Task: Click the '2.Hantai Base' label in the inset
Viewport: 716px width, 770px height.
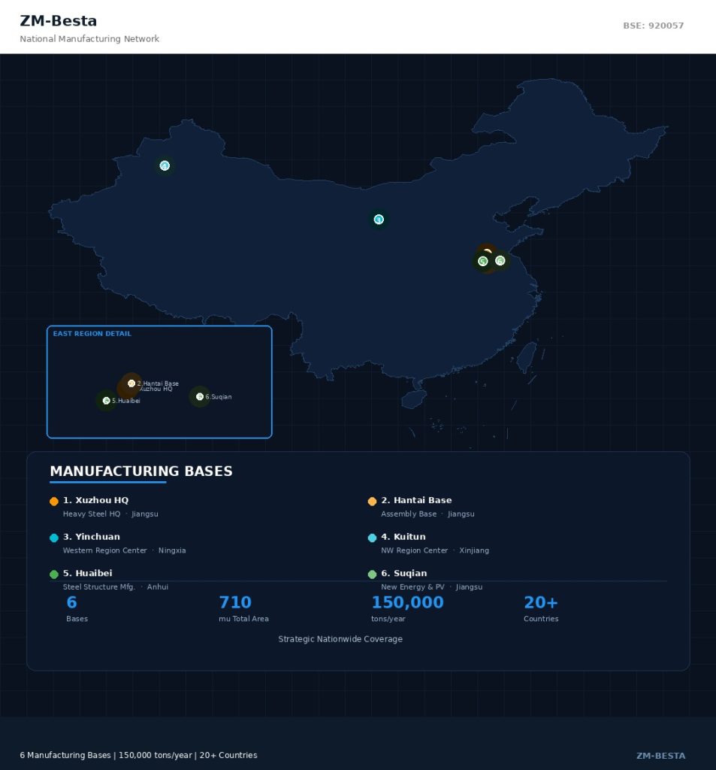Action: (158, 383)
